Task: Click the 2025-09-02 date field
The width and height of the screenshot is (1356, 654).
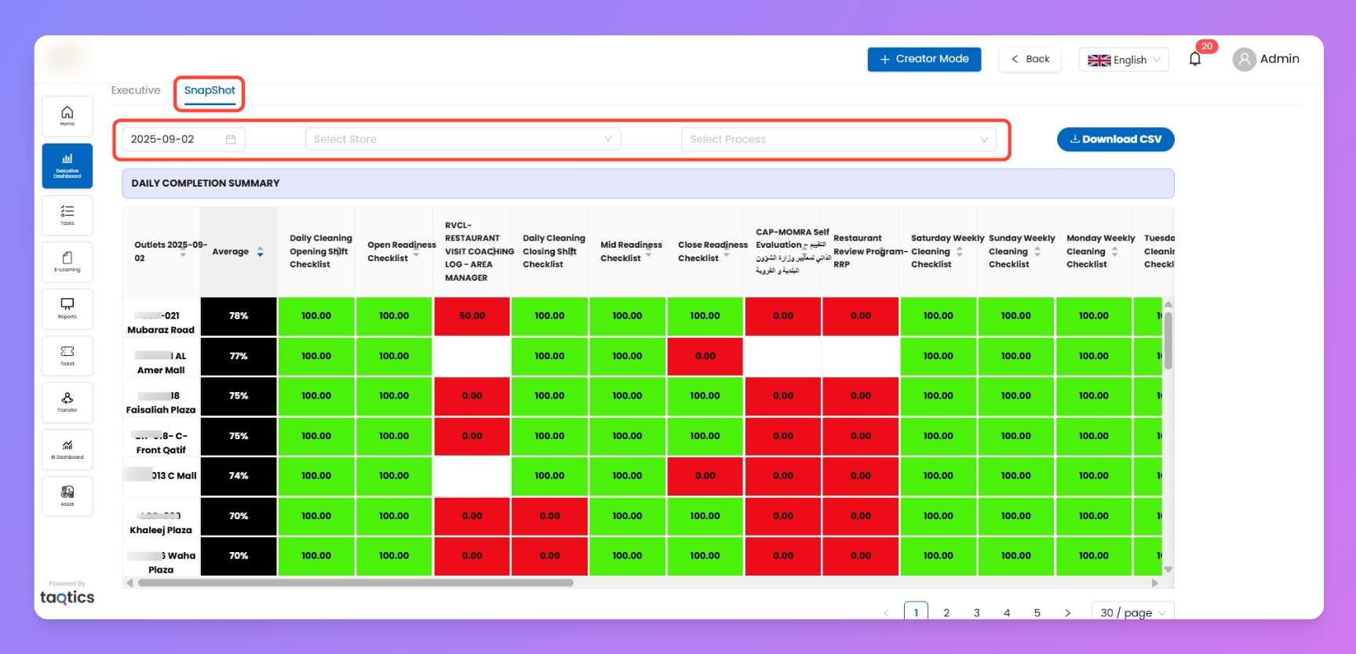Action: [x=184, y=139]
